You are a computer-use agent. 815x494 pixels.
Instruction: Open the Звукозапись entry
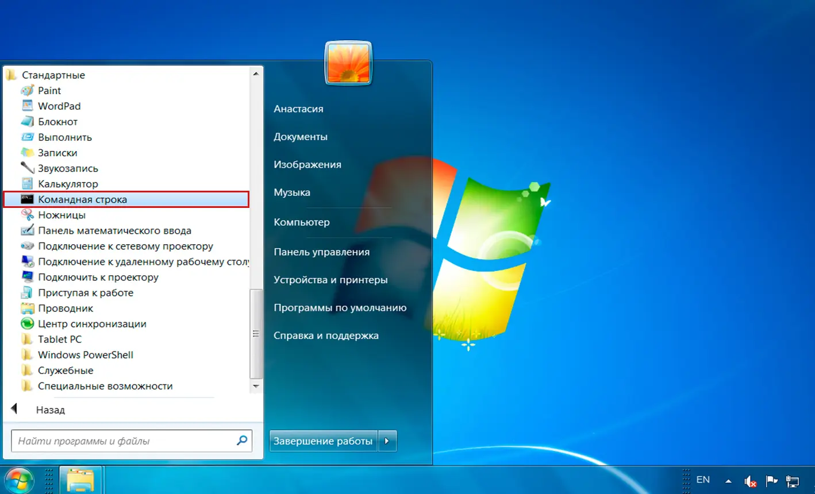(x=68, y=168)
